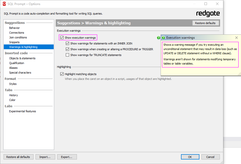Click the SQL Prompt app icon in title bar
The image size is (241, 164).
tap(4, 4)
